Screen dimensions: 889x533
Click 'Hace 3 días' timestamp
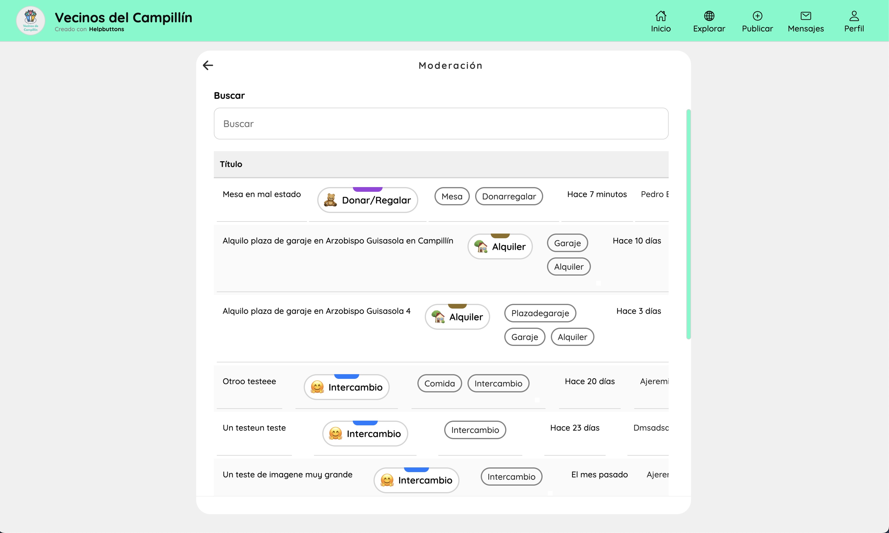639,311
